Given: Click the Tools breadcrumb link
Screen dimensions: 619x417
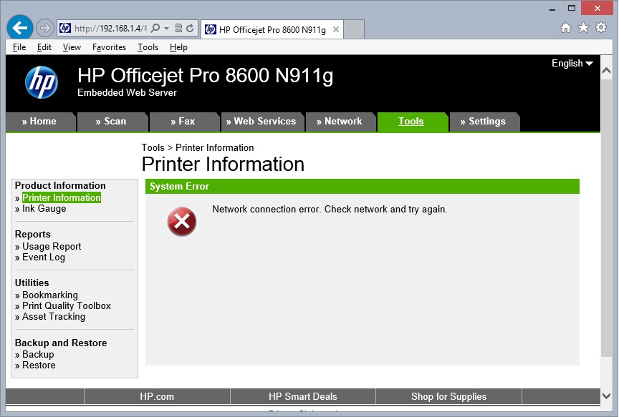Looking at the screenshot, I should (153, 148).
